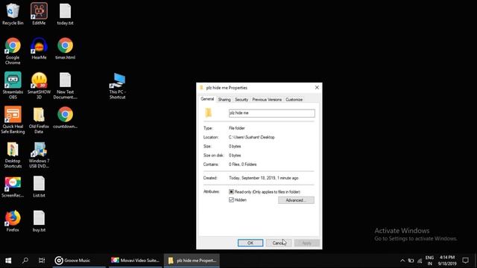The height and width of the screenshot is (268, 477).
Task: Open taskbar Search magnifier
Action: pos(25,261)
